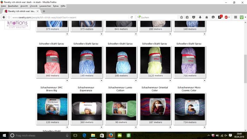Open dropdown under the Bravo Big yarn
Screen dimensions: 247x139
coord(67,127)
